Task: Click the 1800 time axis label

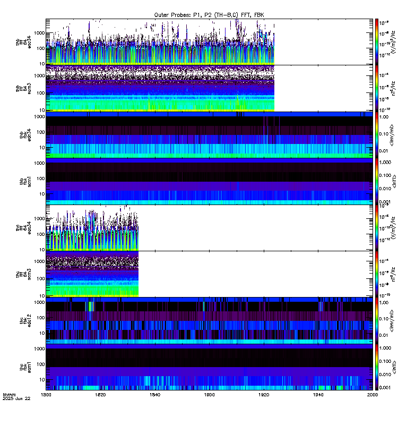Action: tap(46, 395)
